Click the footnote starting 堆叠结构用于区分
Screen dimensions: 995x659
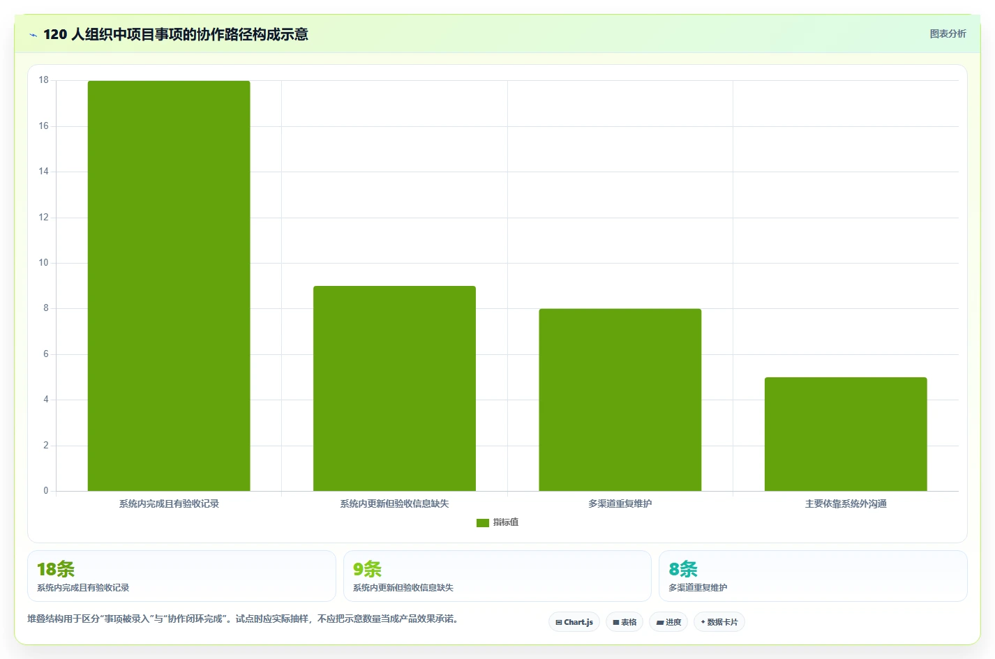[243, 619]
